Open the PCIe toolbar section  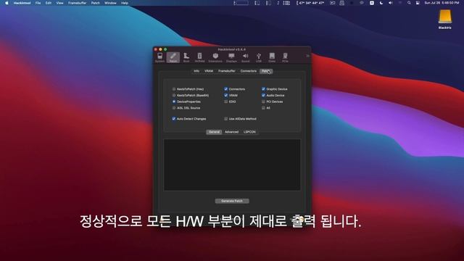(285, 57)
